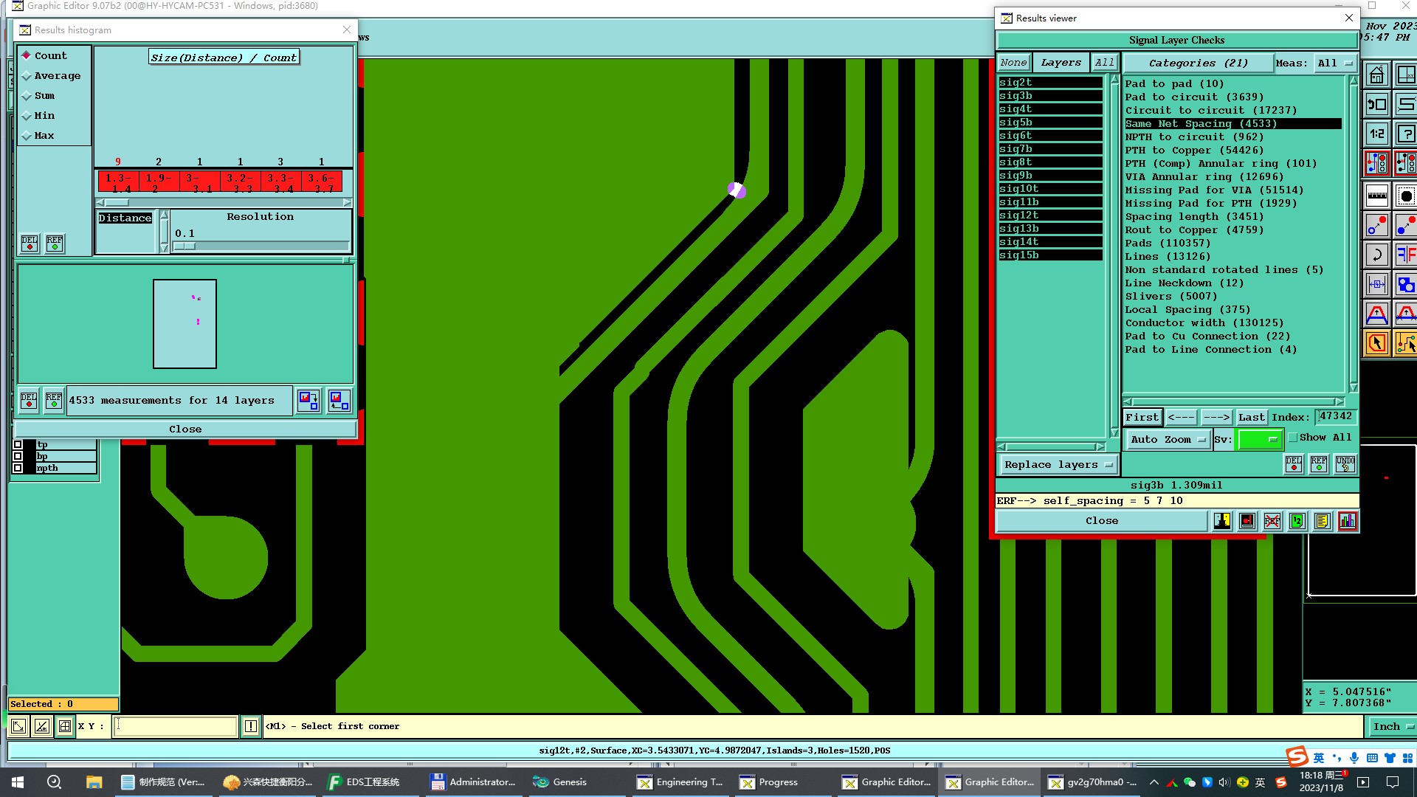The width and height of the screenshot is (1417, 797).
Task: Click the UNDO icon in Results viewer
Action: (1345, 463)
